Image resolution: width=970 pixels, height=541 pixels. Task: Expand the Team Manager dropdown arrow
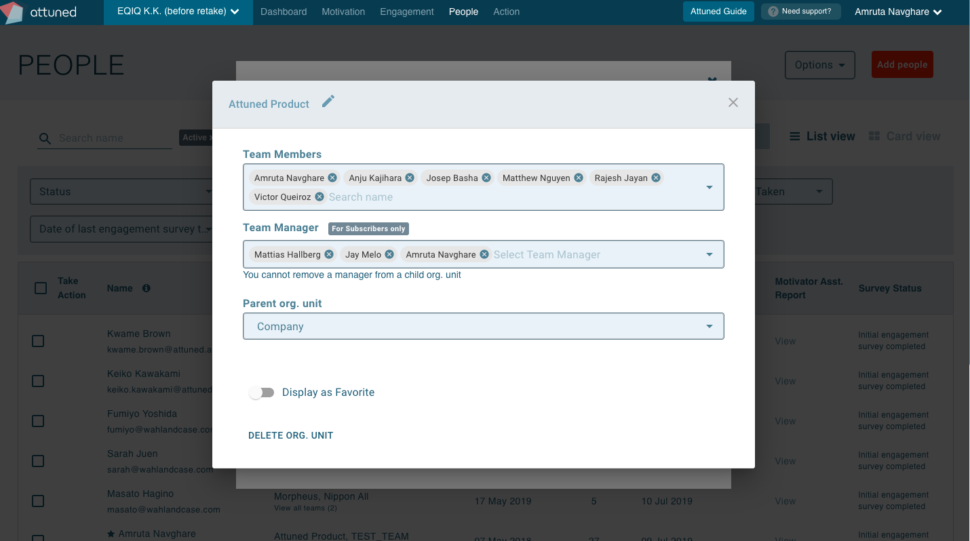(x=710, y=254)
